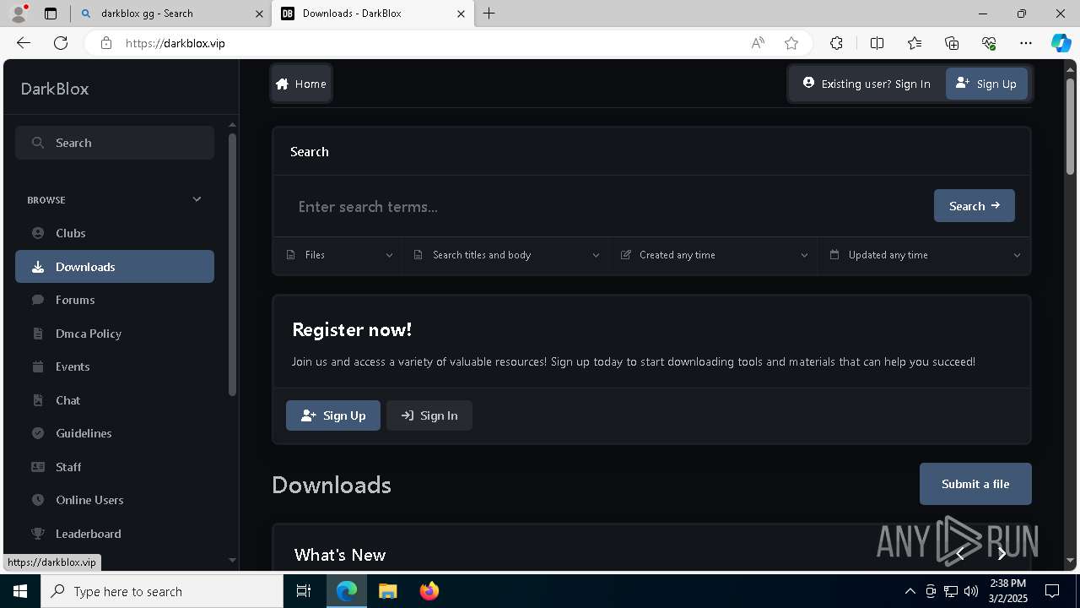Click the browser address bar URL

tap(175, 43)
